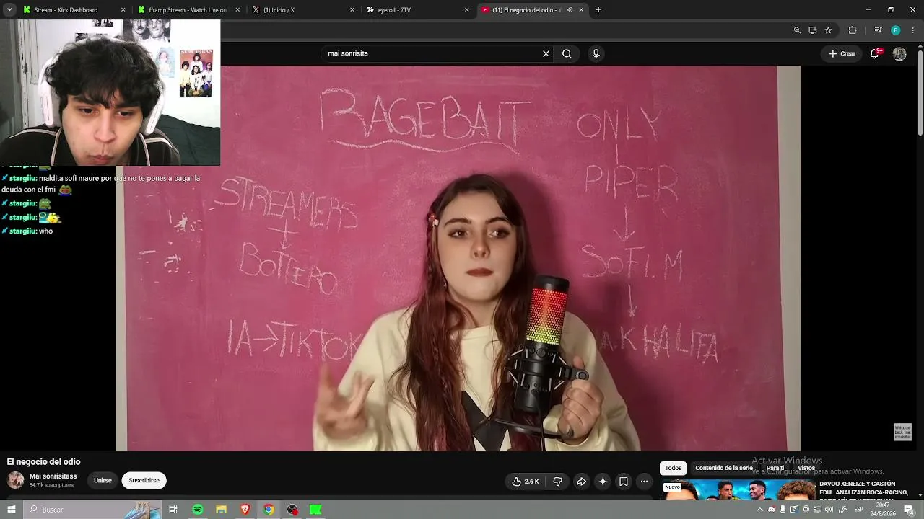The height and width of the screenshot is (519, 924).
Task: Open the Chrome profile F avatar
Action: point(896,30)
